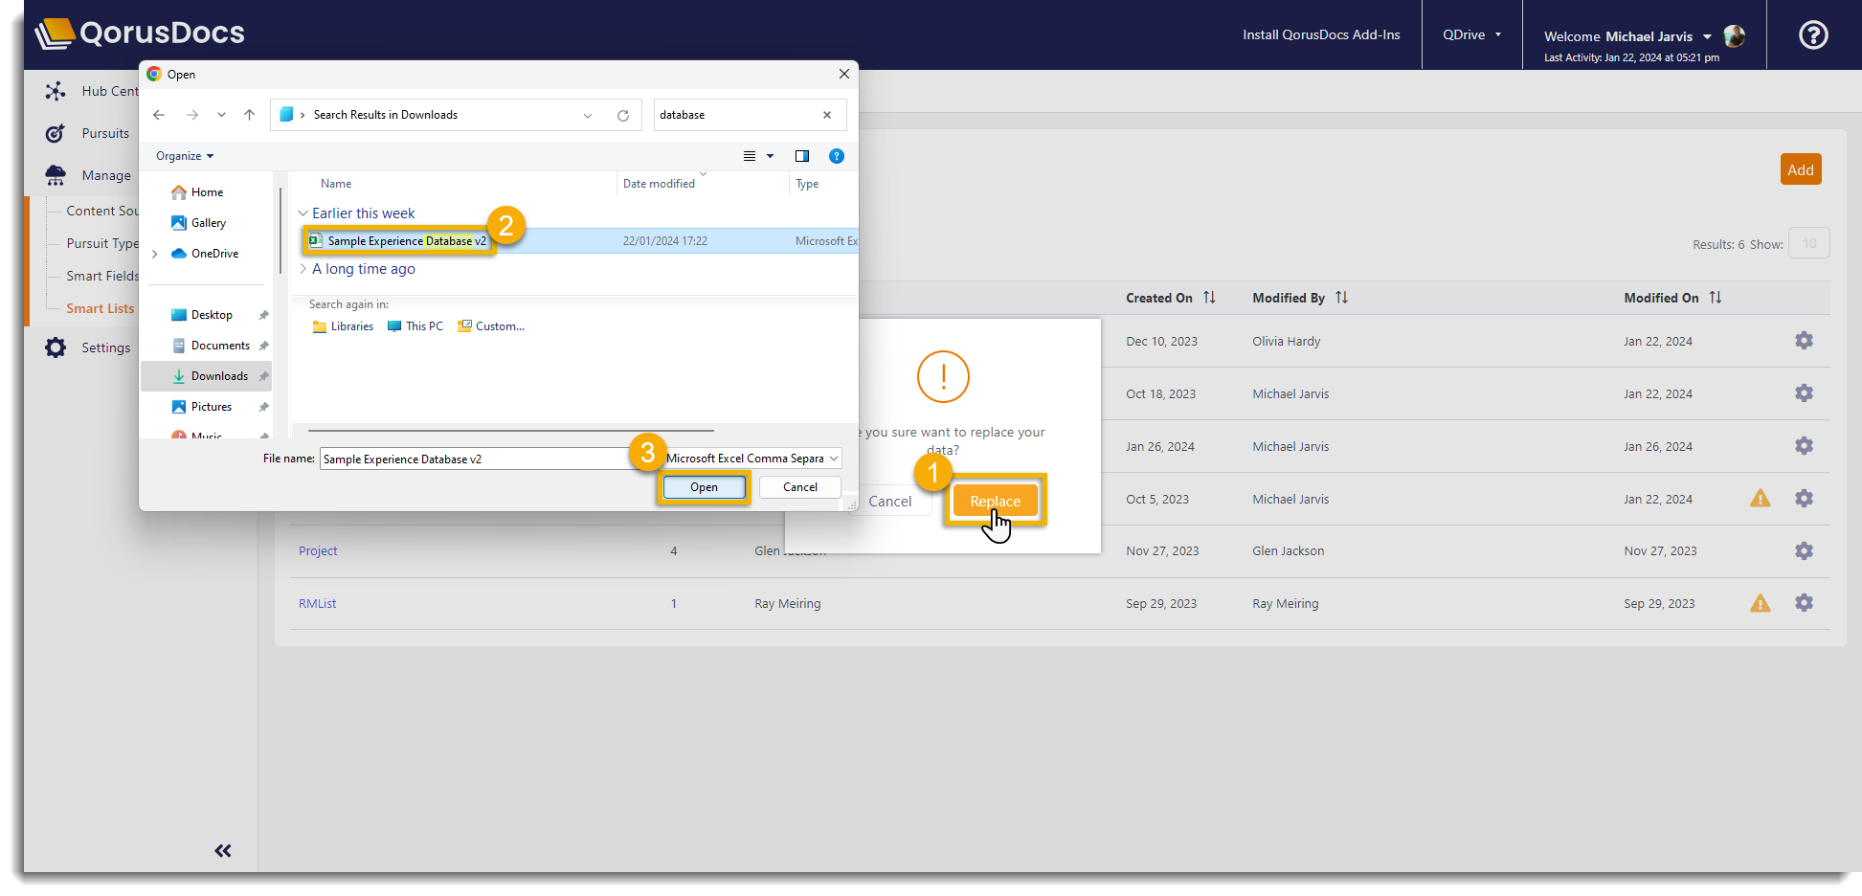Select Hub Center in the sidebar
Viewport: 1862px width, 896px height.
[56, 91]
